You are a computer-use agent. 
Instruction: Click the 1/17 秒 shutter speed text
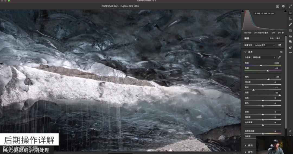281,33
